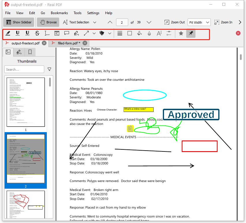Select the Squiggly underline tool

27,33
